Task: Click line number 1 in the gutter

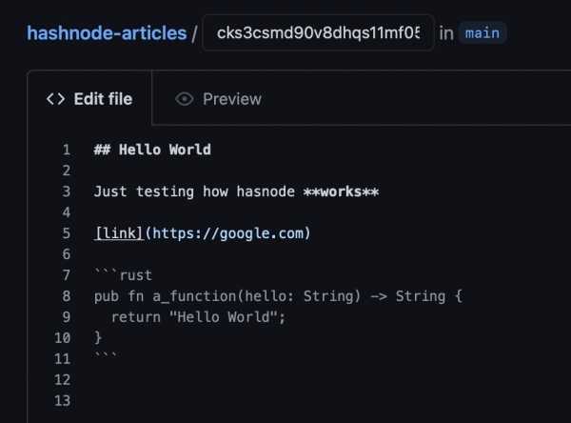Action: pos(67,150)
